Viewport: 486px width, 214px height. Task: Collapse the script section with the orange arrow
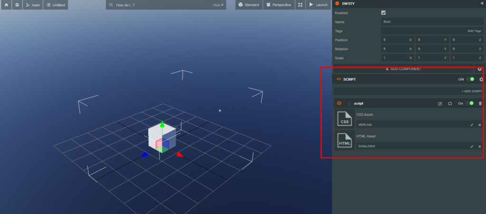click(x=339, y=103)
